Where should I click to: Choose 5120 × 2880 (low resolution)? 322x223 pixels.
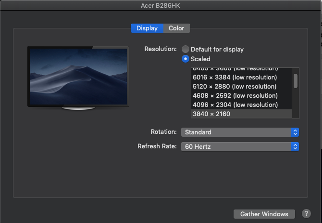[x=241, y=86]
